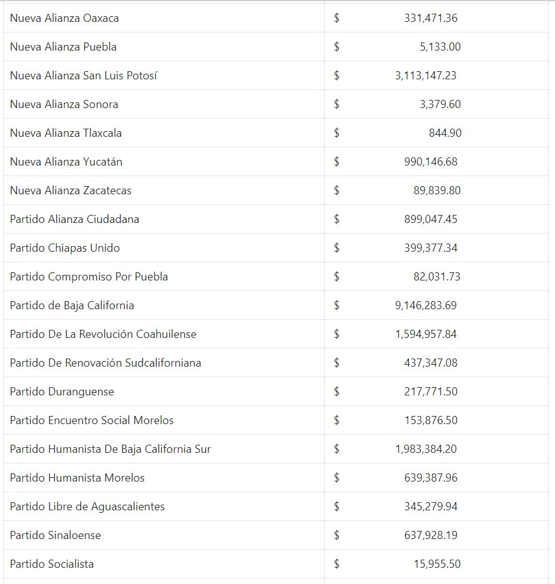Viewport: 555px width, 584px height.
Task: Click the Partido Chiapas Unido amount 399,377.34
Action: [430, 248]
